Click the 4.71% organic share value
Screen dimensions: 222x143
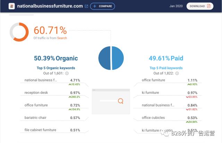pyautogui.click(x=75, y=80)
